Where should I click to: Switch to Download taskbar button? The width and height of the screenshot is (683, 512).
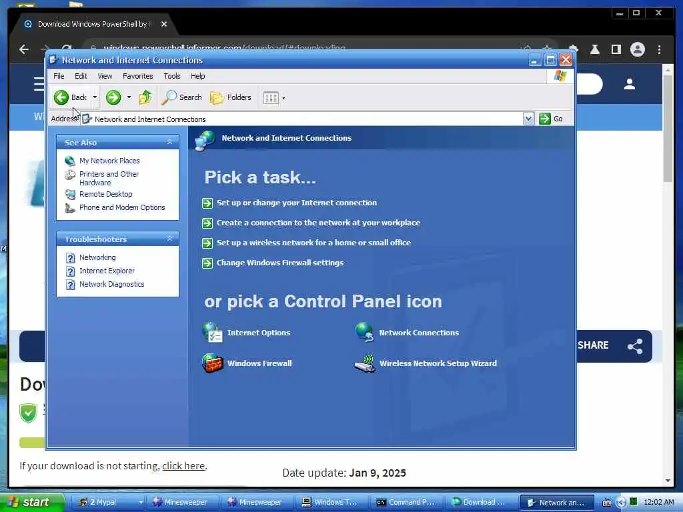point(480,502)
